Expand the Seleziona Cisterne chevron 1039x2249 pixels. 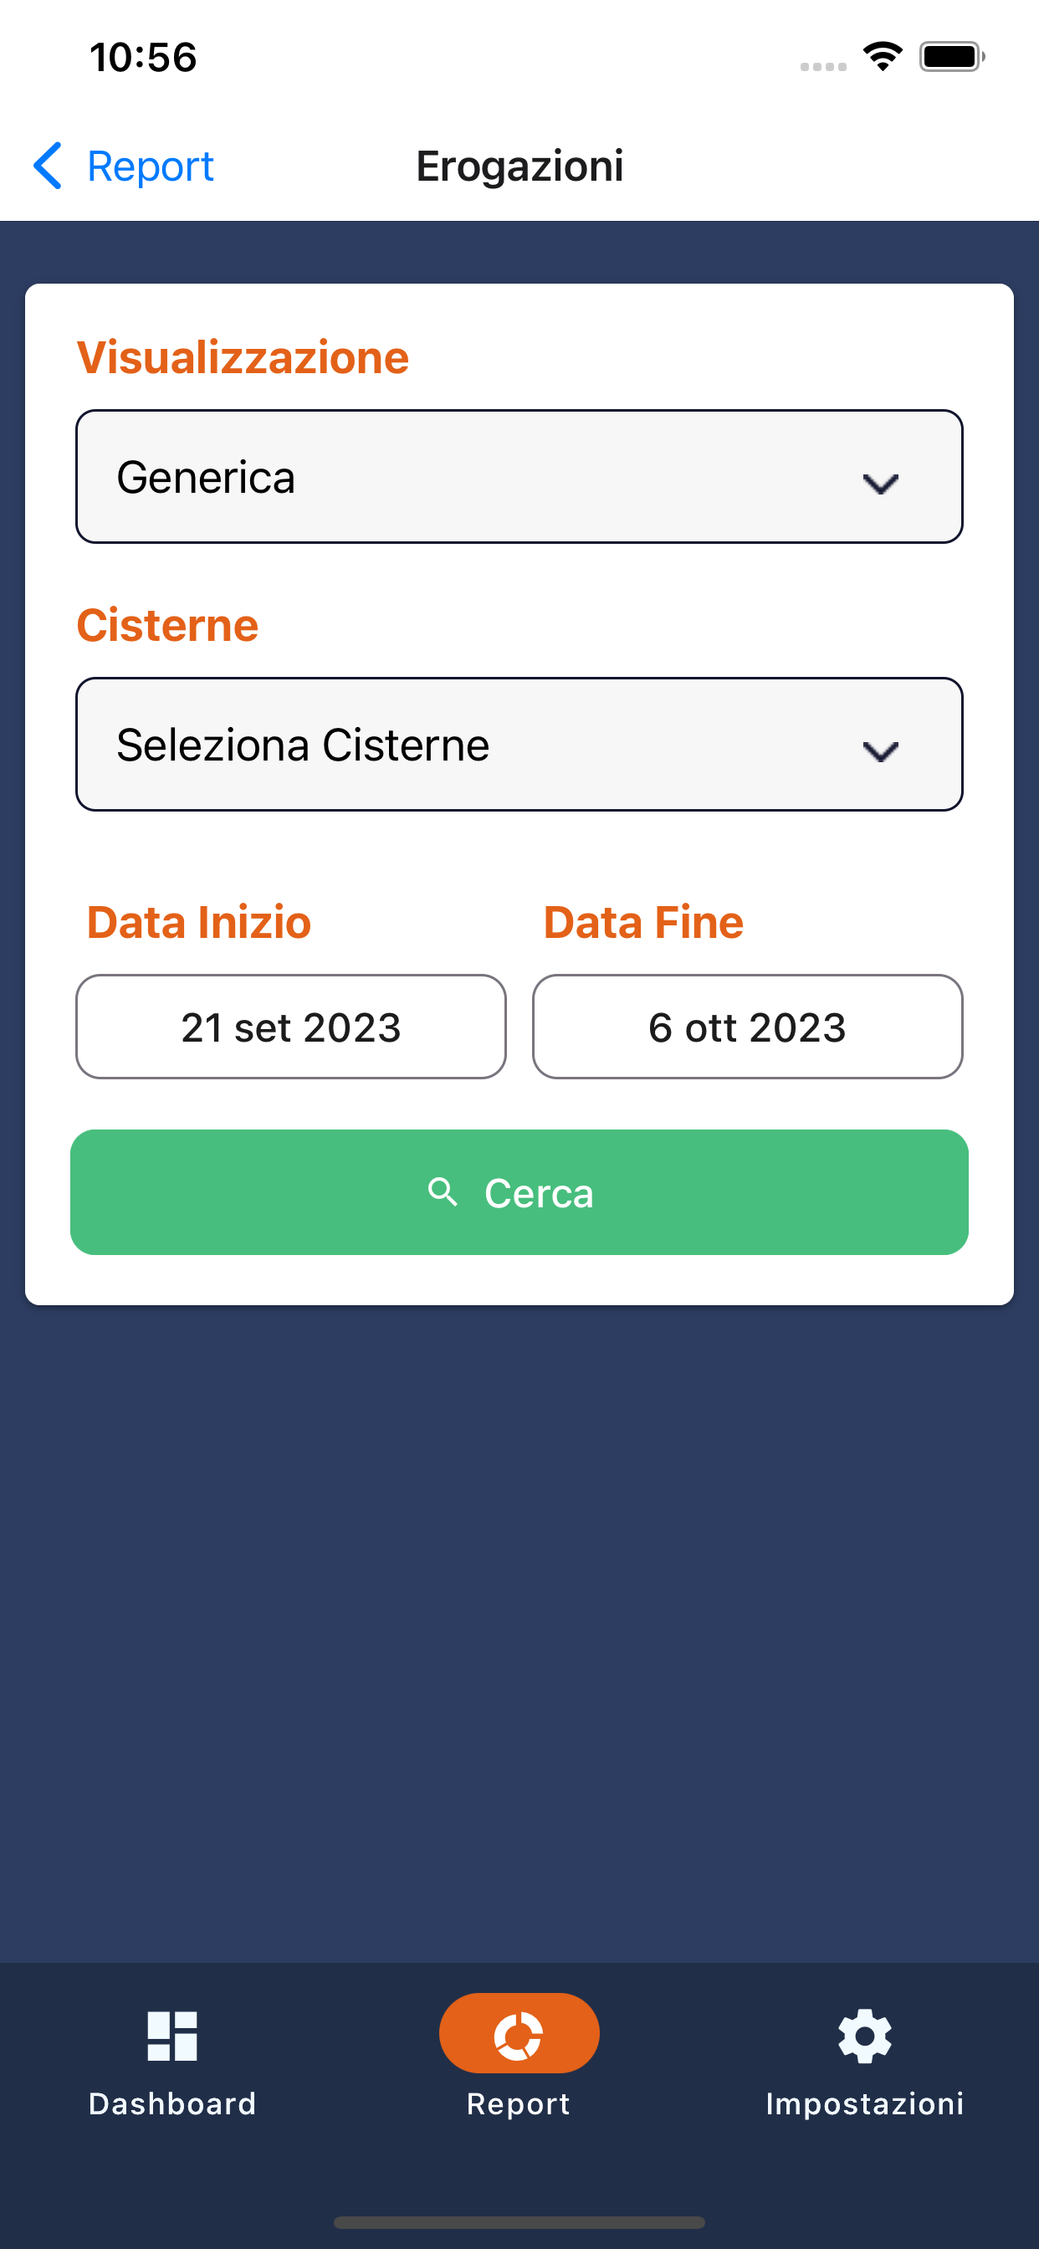[880, 751]
